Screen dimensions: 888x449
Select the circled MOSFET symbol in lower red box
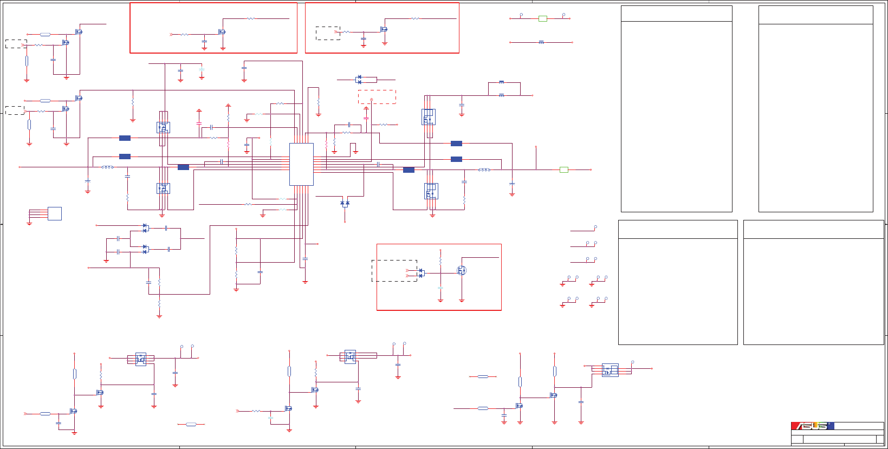(462, 270)
